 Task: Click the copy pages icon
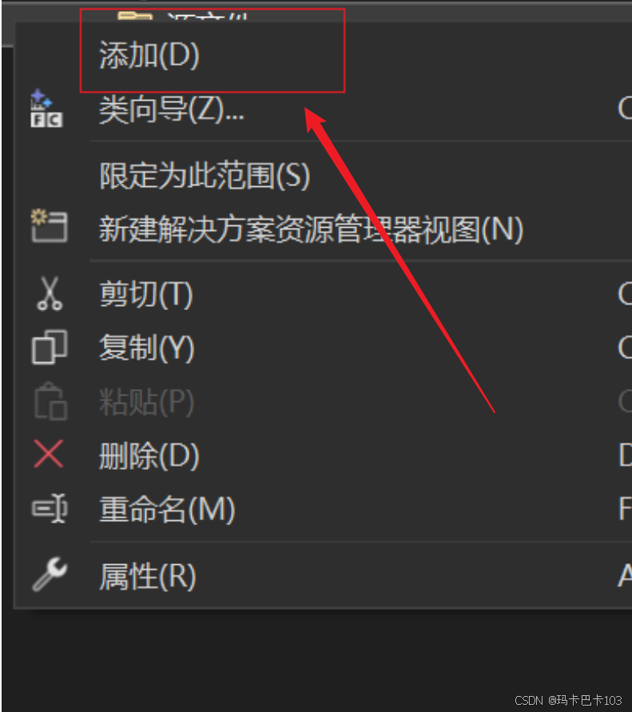coord(49,347)
